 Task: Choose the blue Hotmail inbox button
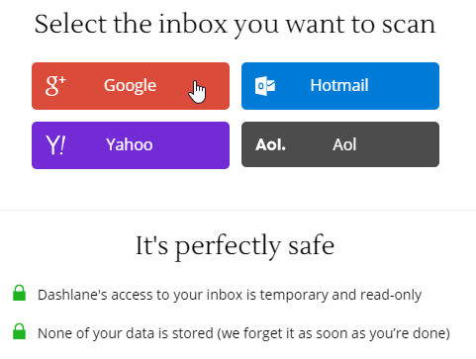(x=340, y=86)
